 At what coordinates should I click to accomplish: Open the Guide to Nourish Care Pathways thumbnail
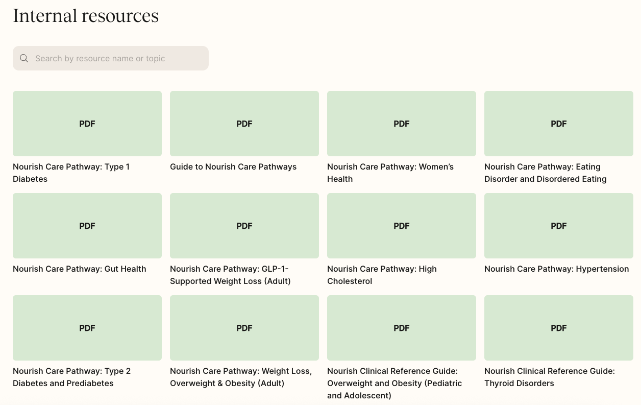coord(244,124)
